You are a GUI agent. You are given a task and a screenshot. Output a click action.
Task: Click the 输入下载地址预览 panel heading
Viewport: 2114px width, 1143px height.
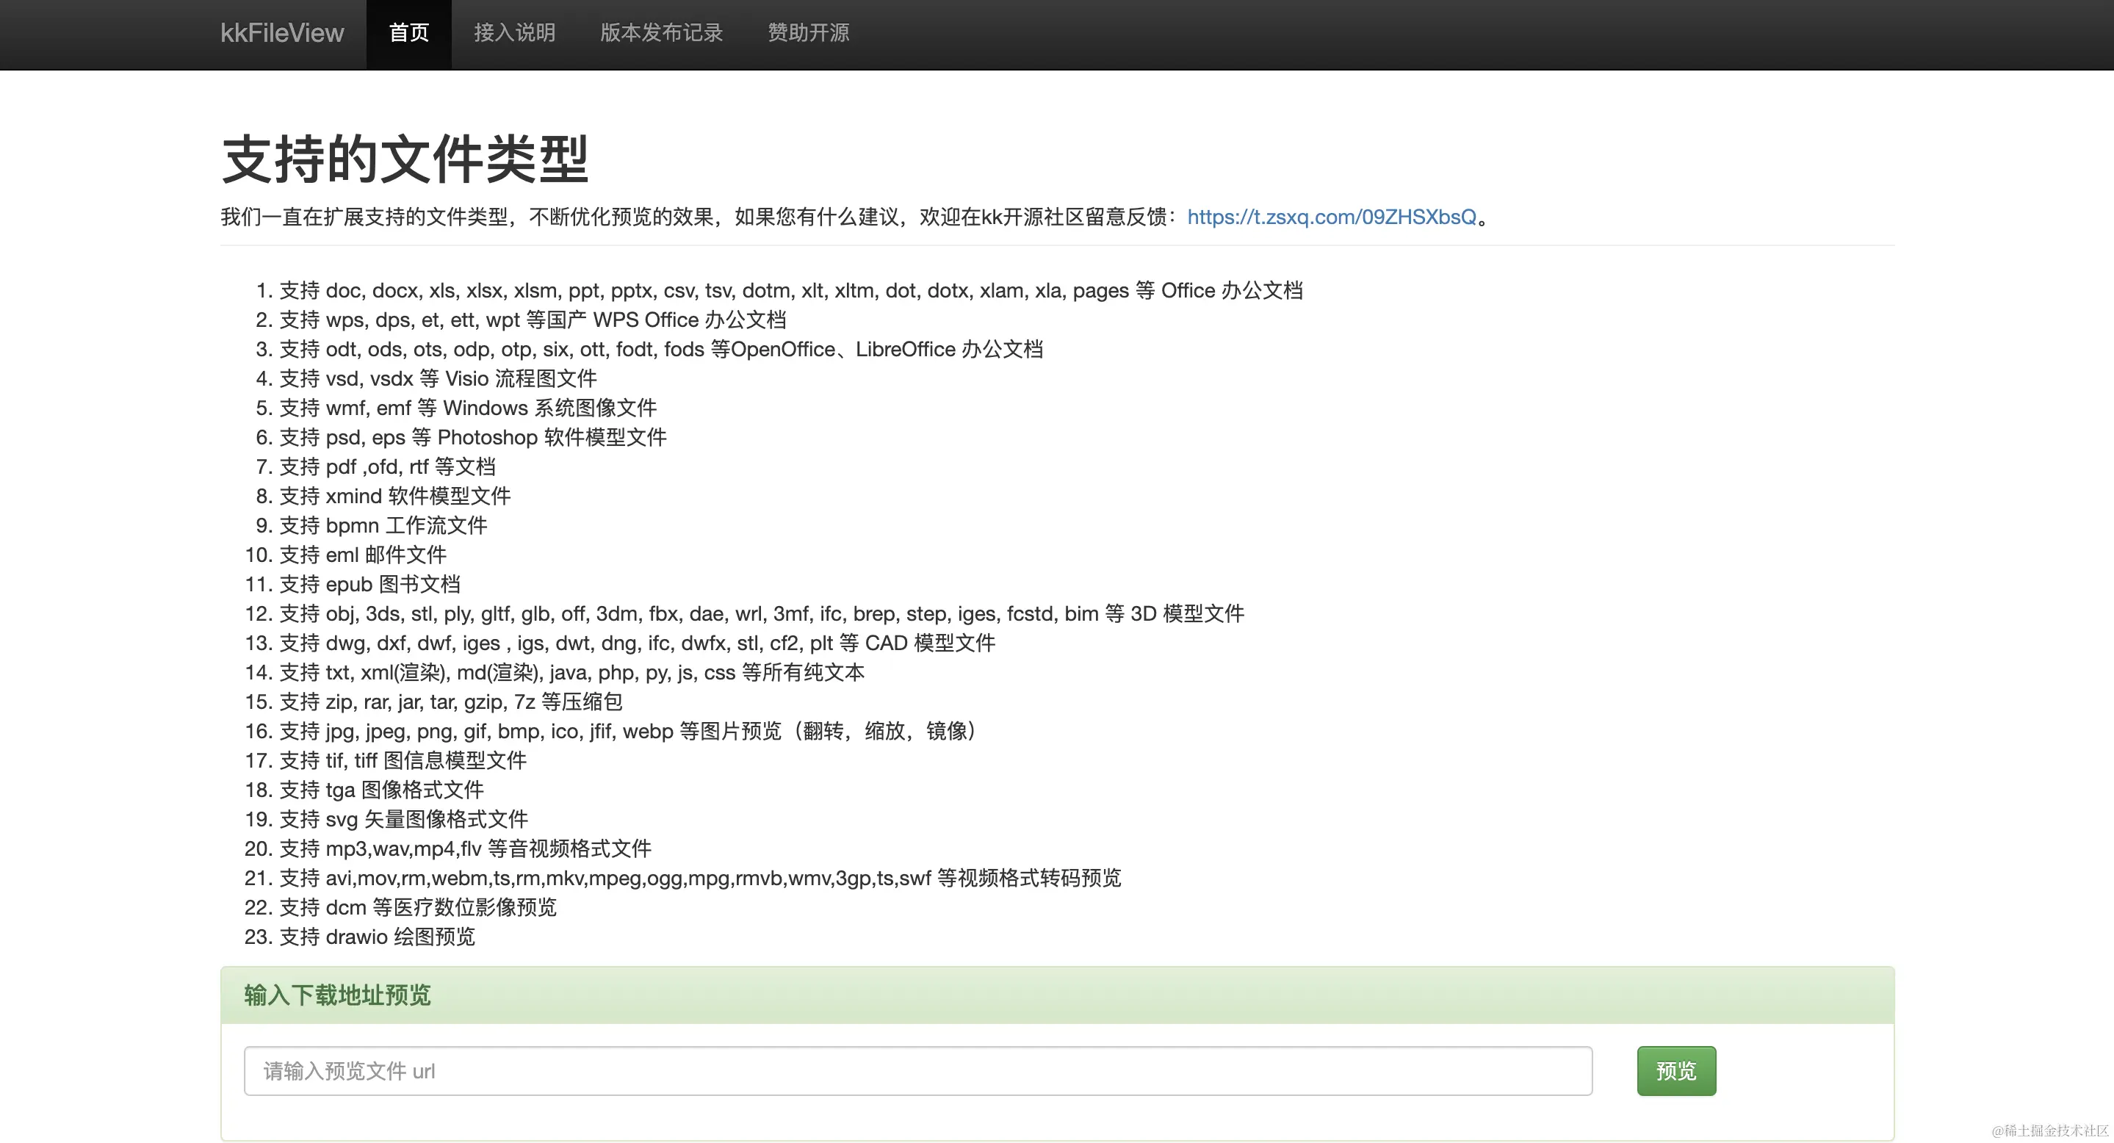point(337,995)
